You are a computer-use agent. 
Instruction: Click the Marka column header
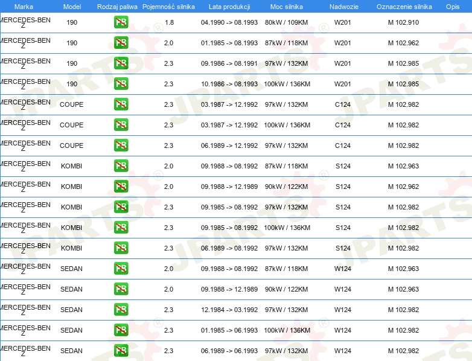pyautogui.click(x=24, y=7)
